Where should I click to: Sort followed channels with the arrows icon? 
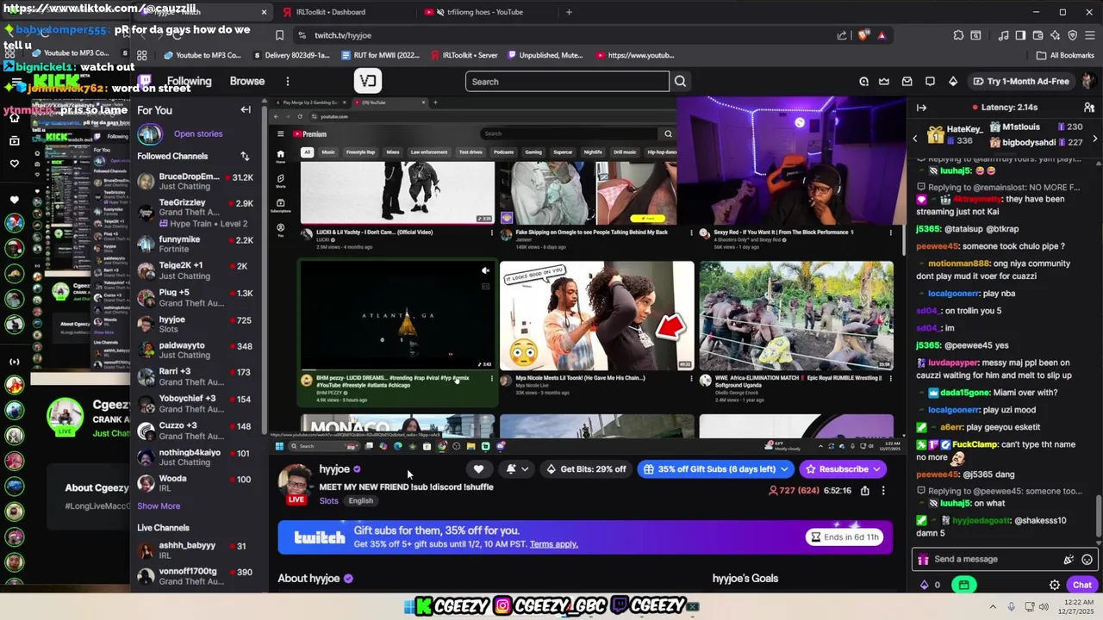(245, 156)
